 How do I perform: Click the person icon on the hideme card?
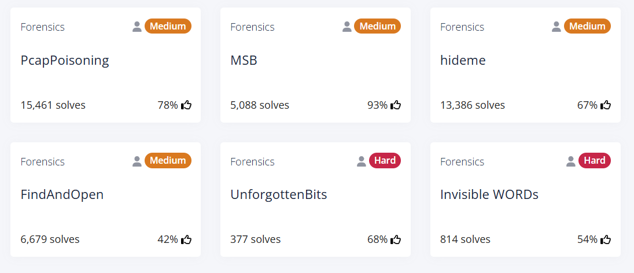coord(556,27)
